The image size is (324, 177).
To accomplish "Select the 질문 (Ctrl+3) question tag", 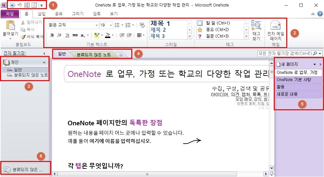I will pyautogui.click(x=217, y=36).
